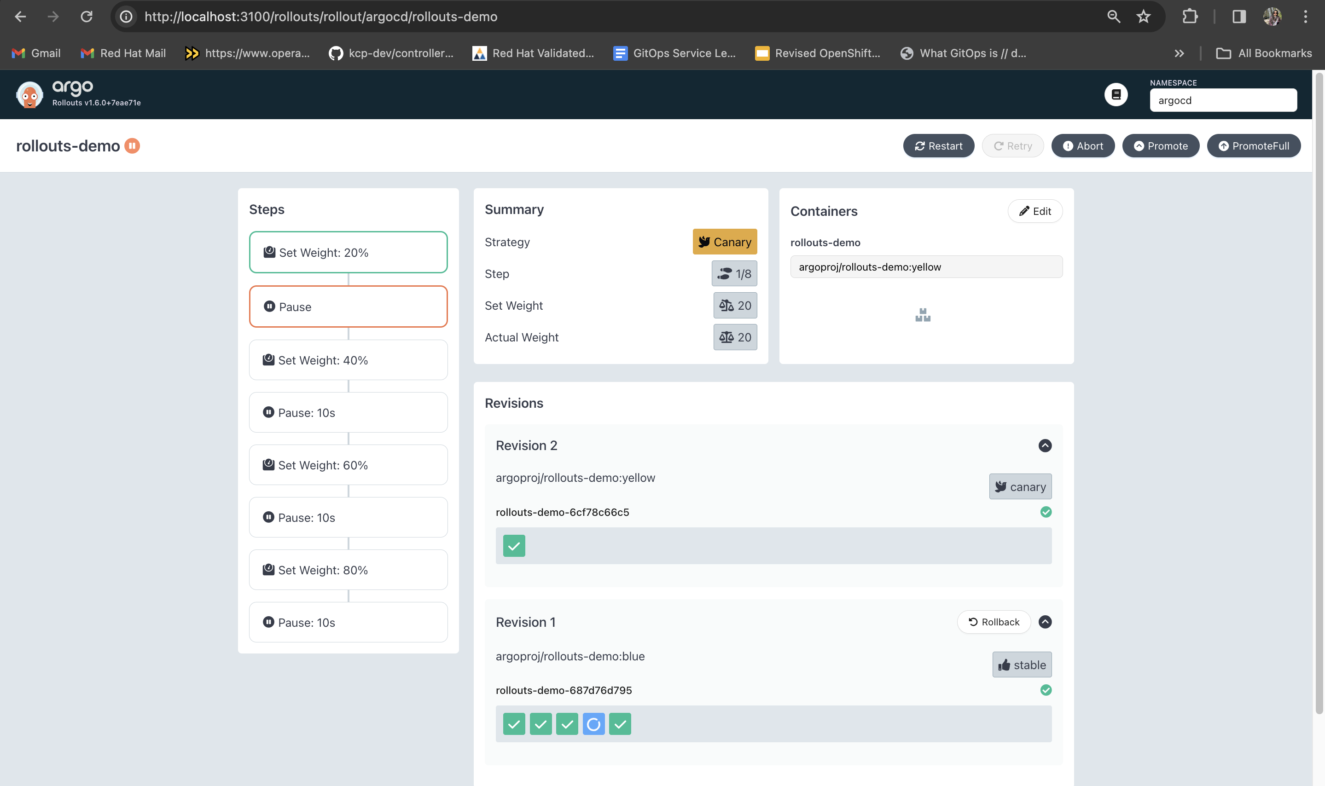Bookmark this page with the star icon
The image size is (1325, 786).
point(1143,17)
